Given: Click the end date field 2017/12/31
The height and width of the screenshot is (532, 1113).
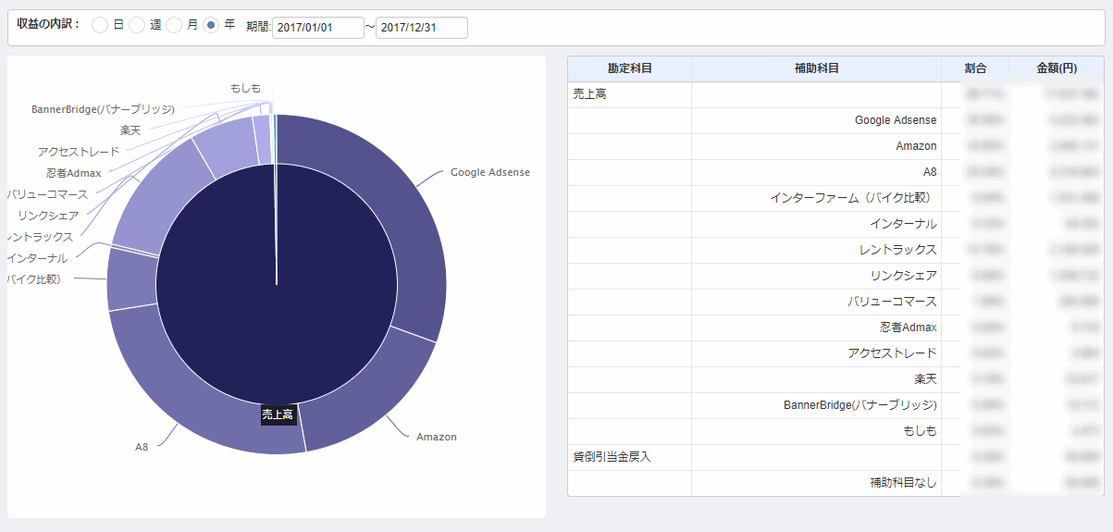Looking at the screenshot, I should pyautogui.click(x=421, y=28).
